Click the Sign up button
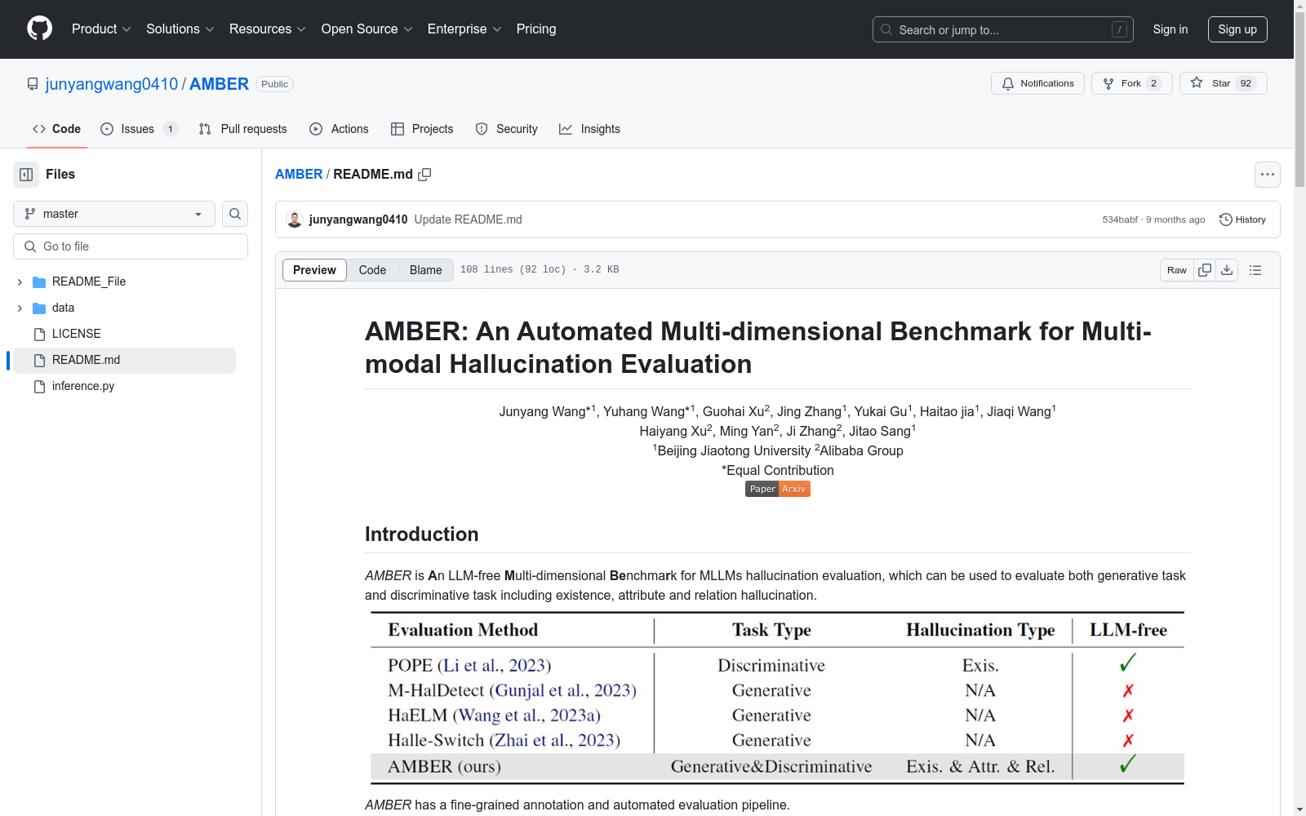 coord(1237,29)
